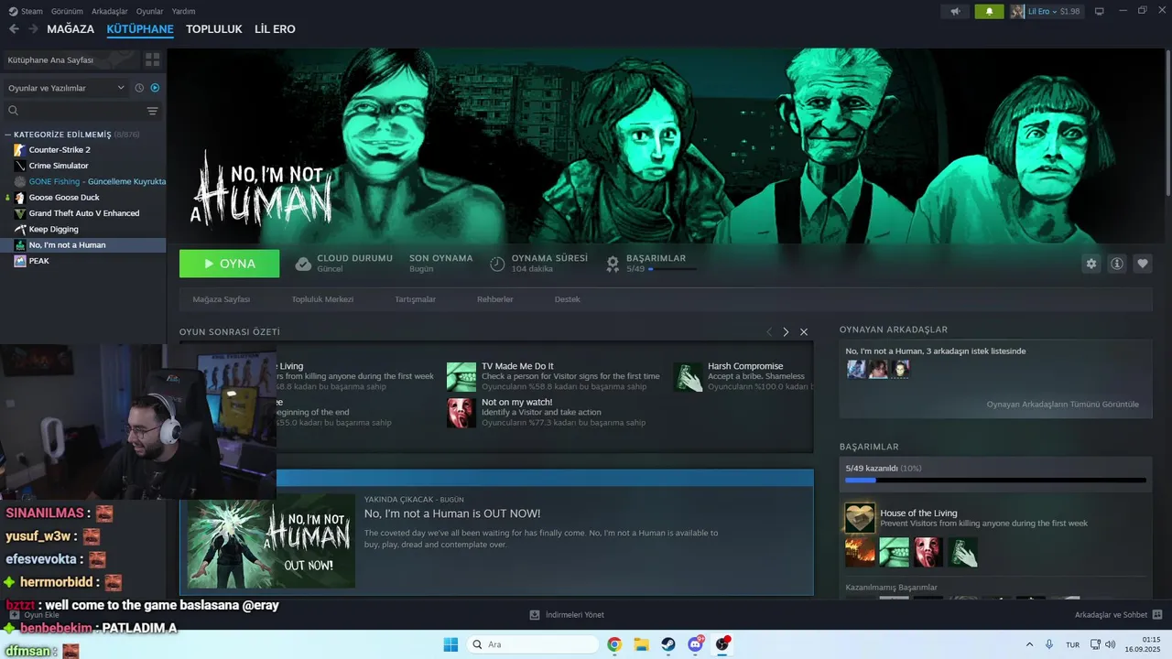Close the OYUN SONRASI ÖZETİ section

[804, 332]
